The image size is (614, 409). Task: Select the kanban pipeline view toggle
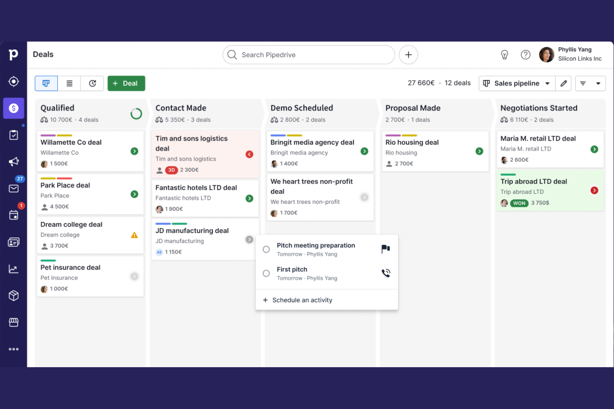pyautogui.click(x=46, y=83)
